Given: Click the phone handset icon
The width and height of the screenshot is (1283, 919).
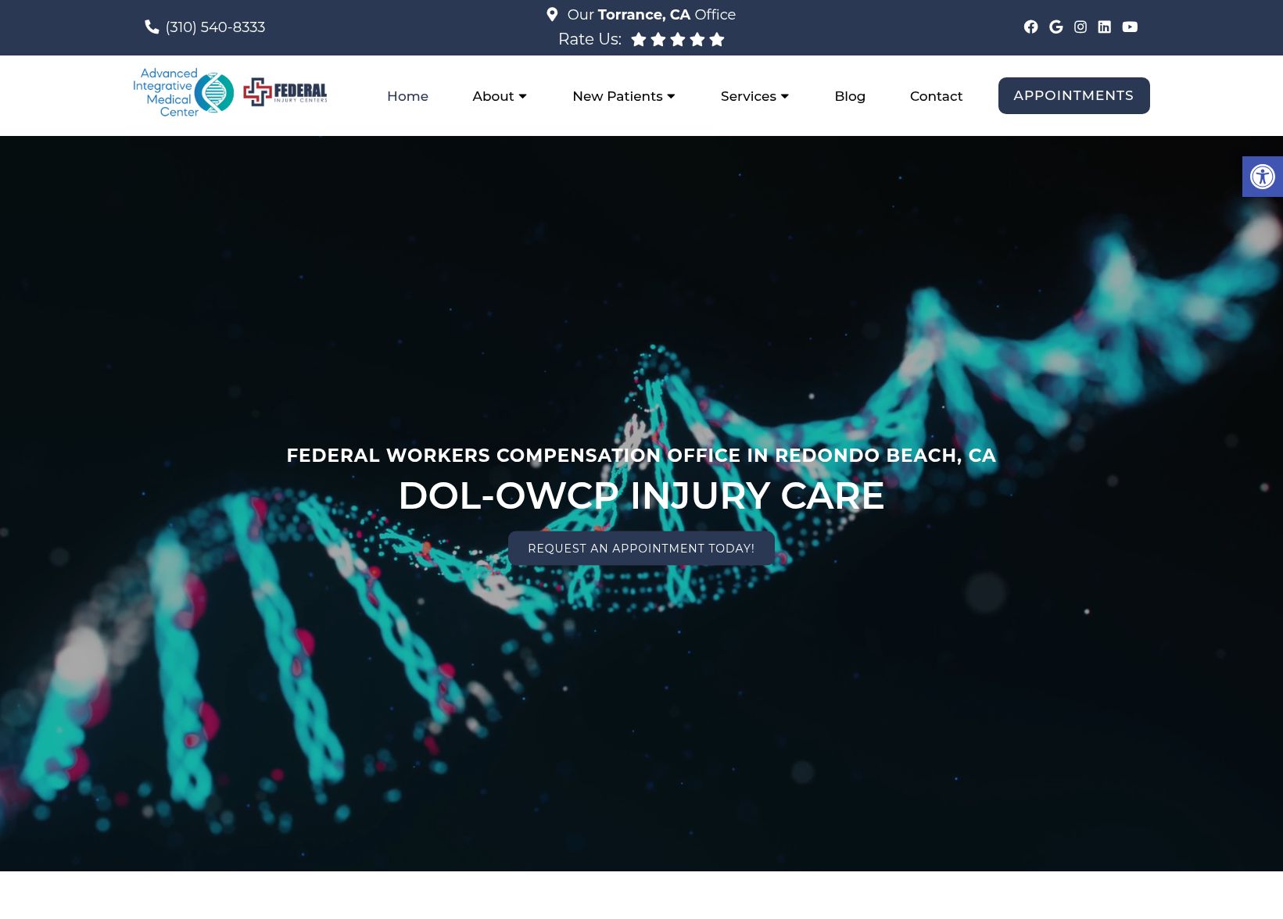Looking at the screenshot, I should point(152,27).
